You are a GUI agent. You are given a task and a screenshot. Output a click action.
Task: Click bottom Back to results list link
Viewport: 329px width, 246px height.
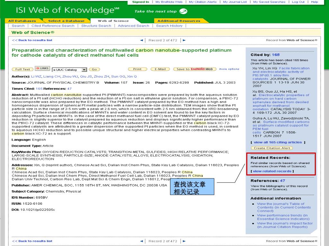point(32,241)
